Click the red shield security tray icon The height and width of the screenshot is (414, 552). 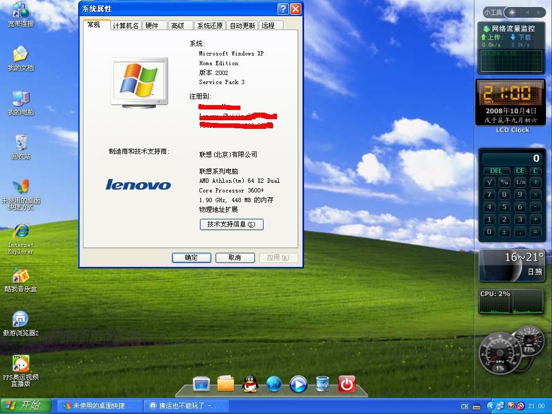tap(511, 406)
